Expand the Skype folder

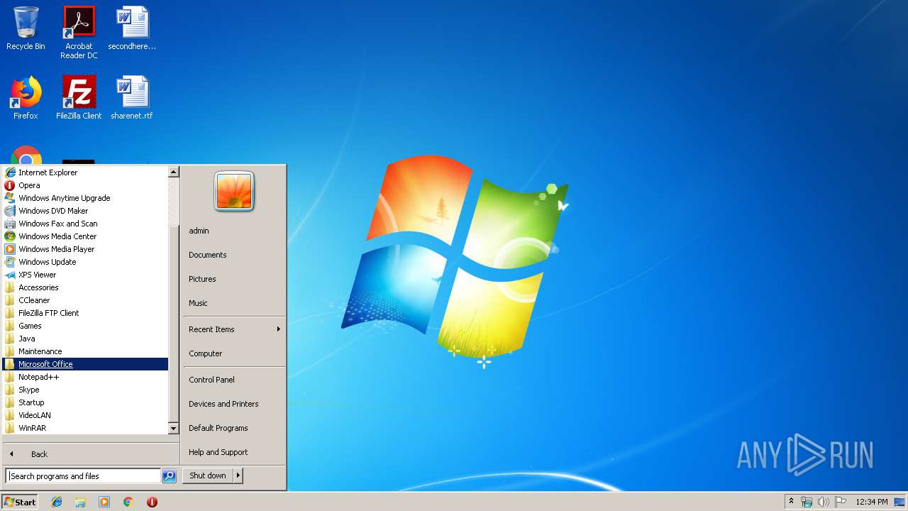coord(85,390)
